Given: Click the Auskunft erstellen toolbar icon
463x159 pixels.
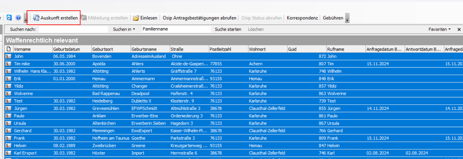Looking at the screenshot, I should coord(36,18).
